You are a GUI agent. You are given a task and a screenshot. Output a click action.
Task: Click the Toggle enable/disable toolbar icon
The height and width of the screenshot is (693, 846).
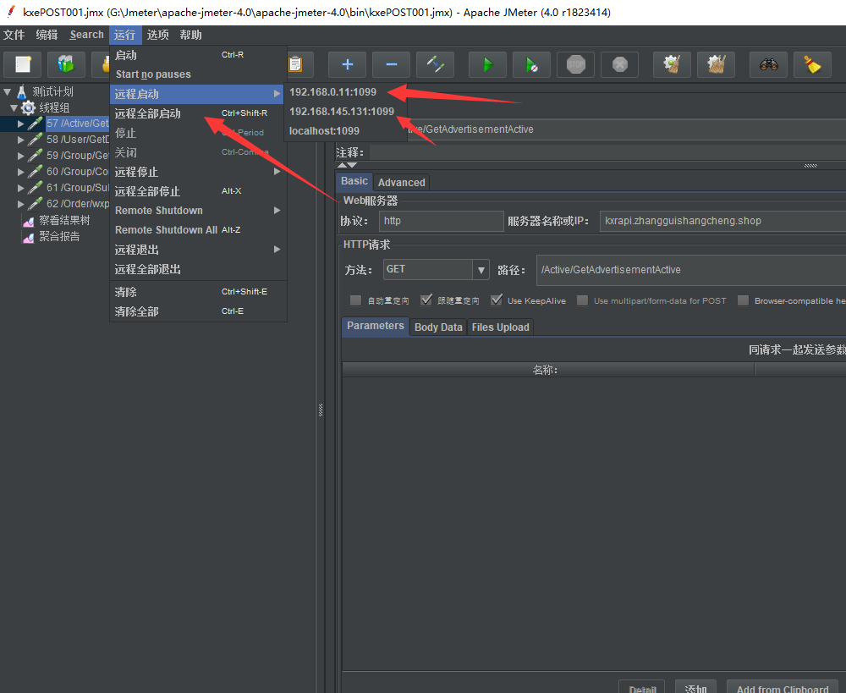tap(435, 64)
